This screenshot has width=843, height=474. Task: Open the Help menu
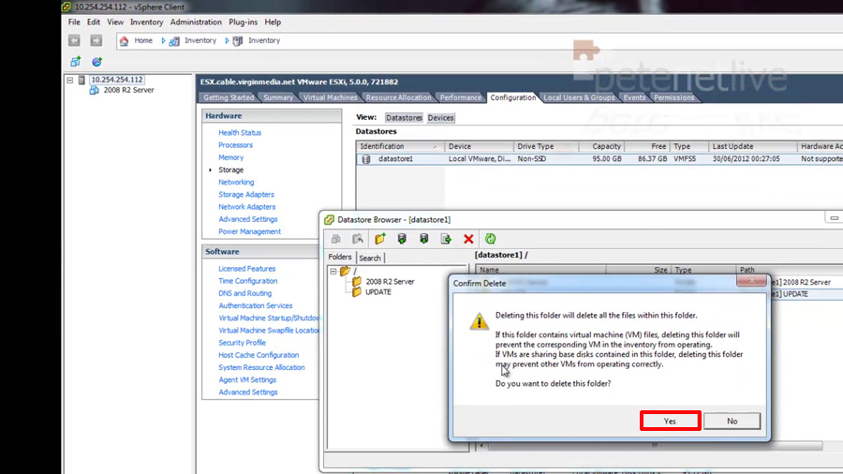pos(273,22)
